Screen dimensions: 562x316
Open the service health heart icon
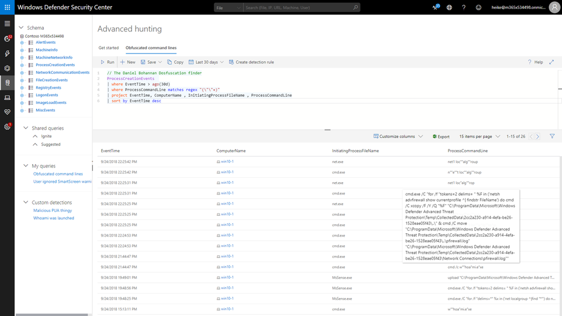7,112
